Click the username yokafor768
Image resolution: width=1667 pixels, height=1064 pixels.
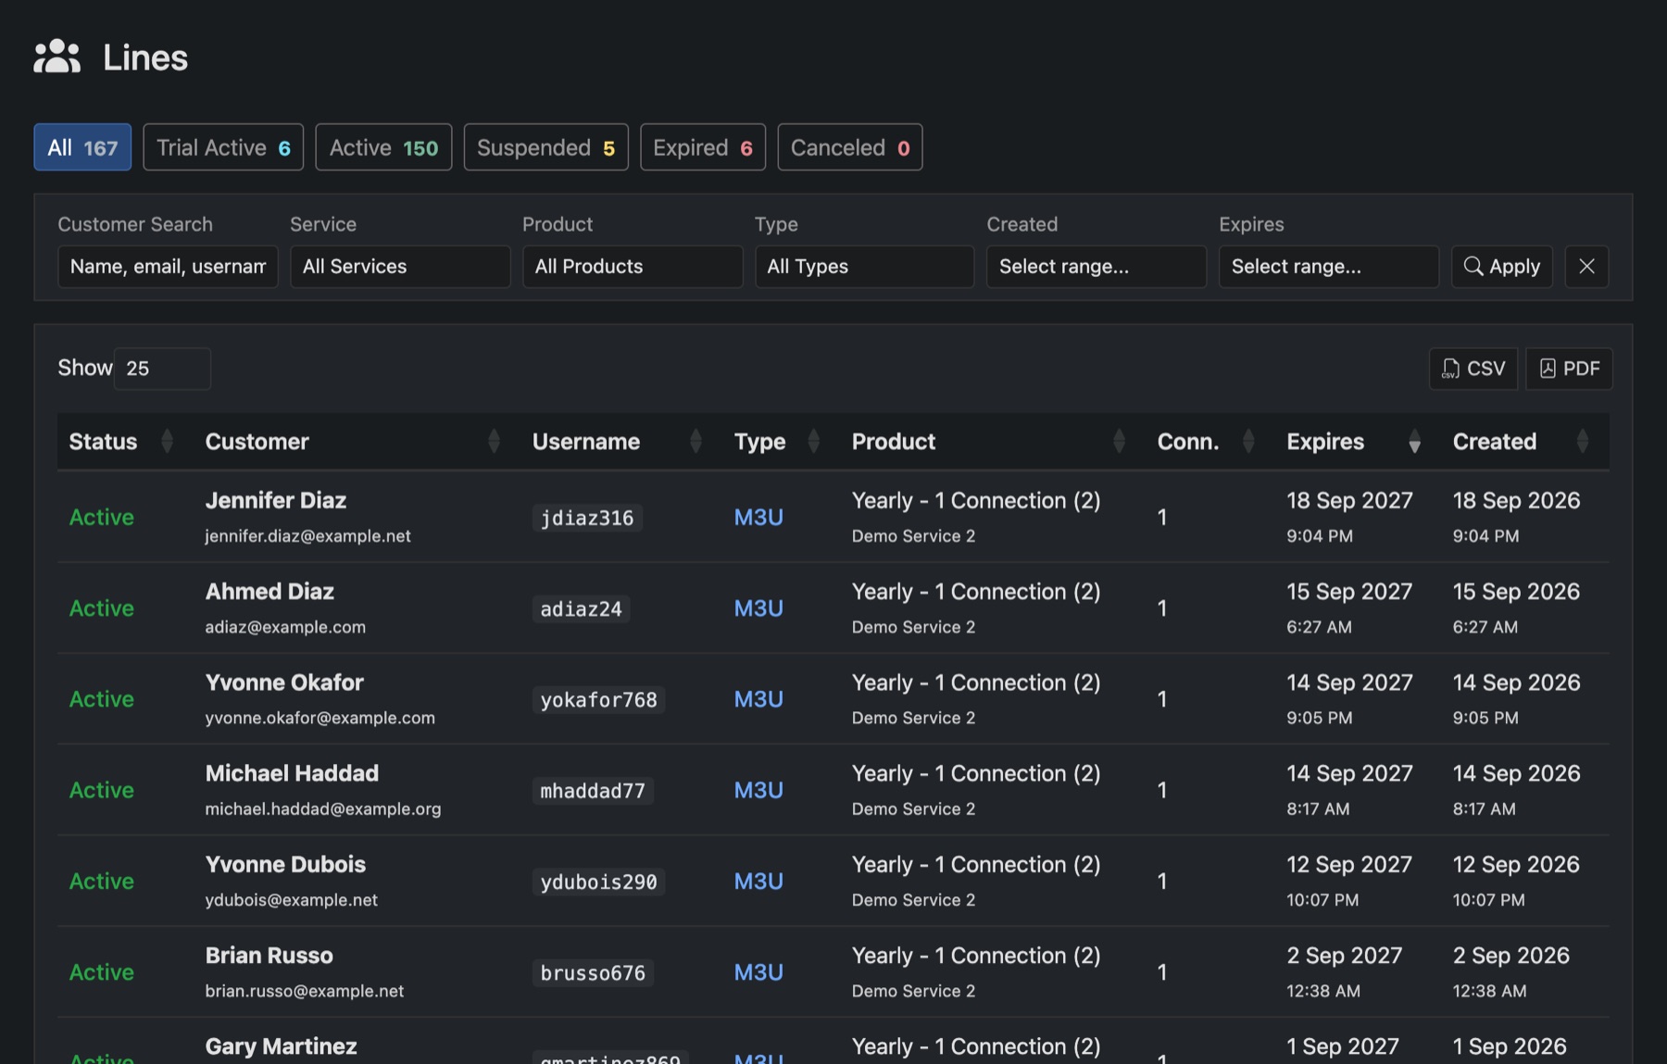tap(598, 699)
